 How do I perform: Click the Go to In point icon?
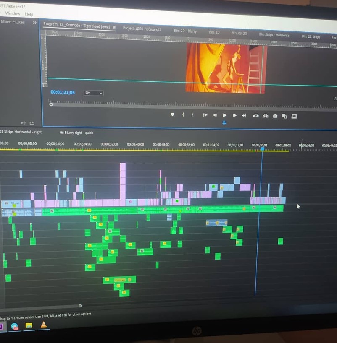(x=205, y=115)
